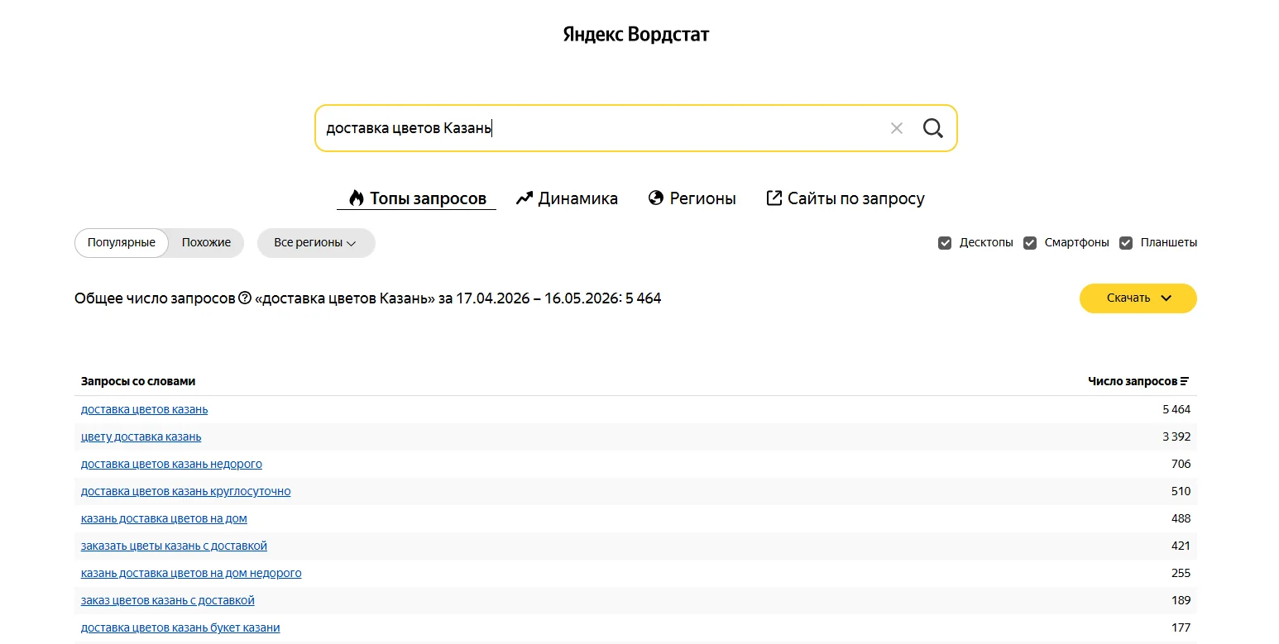This screenshot has height=644, width=1279.
Task: Open query link цвету доставка казань
Action: click(141, 436)
